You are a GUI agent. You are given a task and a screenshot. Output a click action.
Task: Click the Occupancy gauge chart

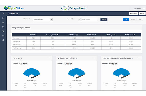coord(32,73)
